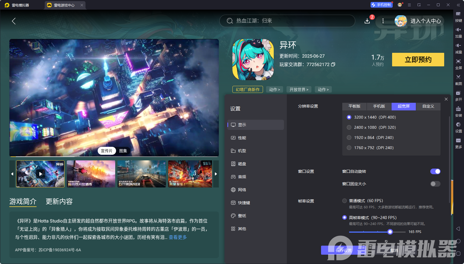Image resolution: width=464 pixels, height=264 pixels.
Task: Open the CITYRUNNER screenshot thumbnail
Action: pos(142,174)
